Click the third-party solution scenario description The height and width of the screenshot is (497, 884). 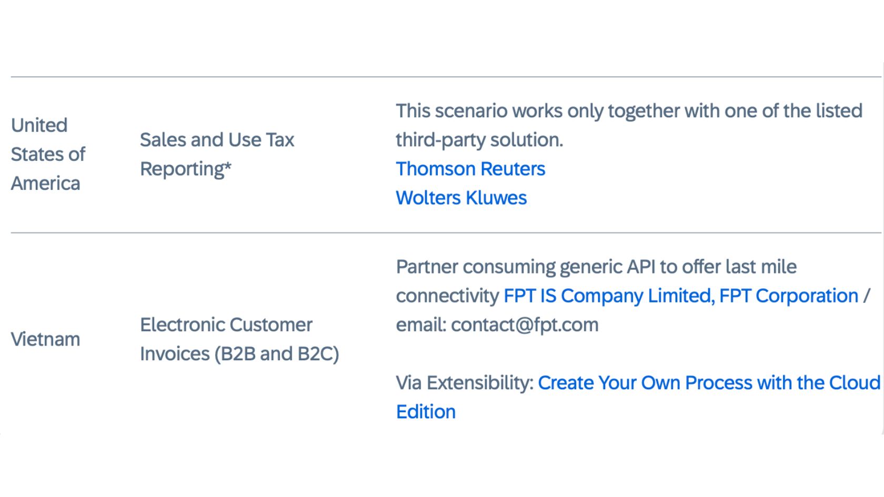pos(629,125)
